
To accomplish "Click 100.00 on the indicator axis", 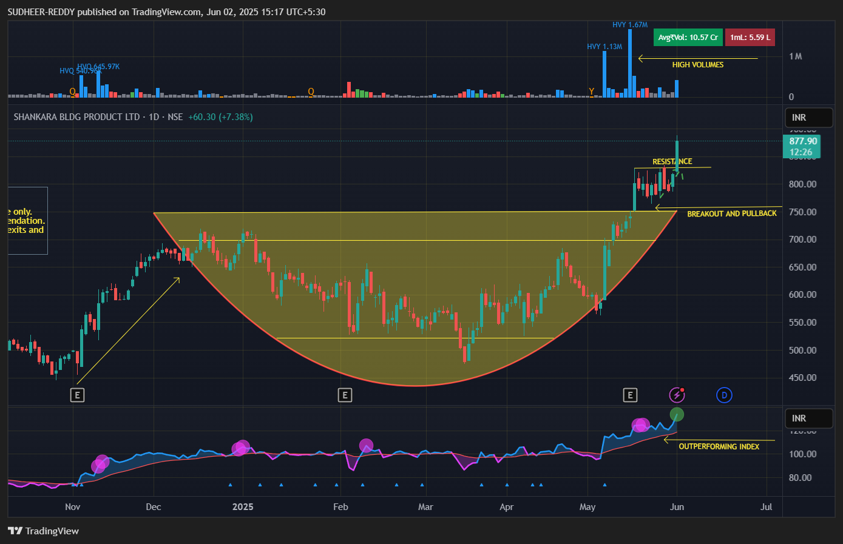I will point(802,454).
